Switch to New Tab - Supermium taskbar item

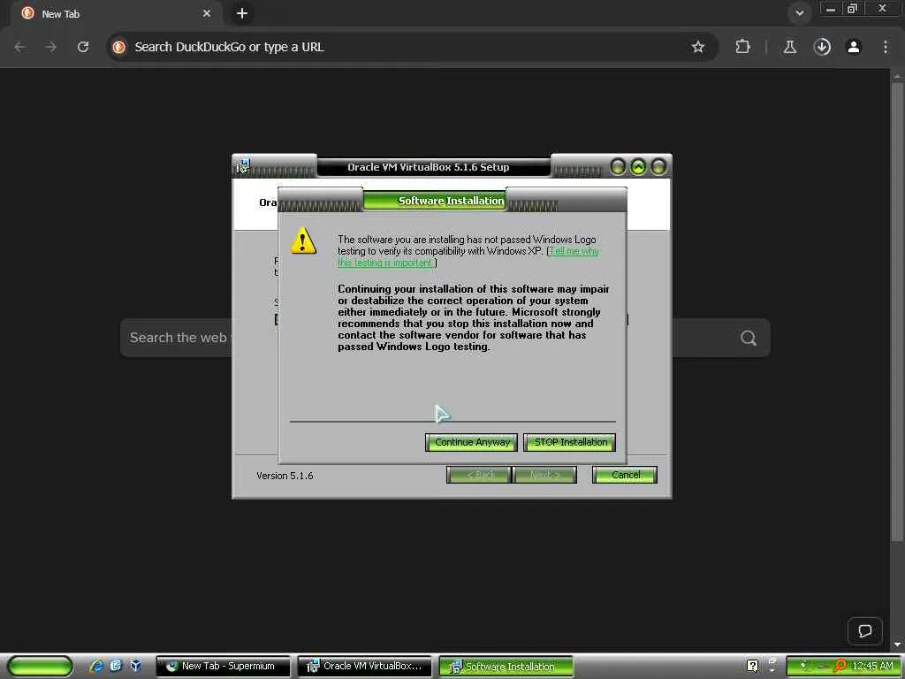[224, 667]
